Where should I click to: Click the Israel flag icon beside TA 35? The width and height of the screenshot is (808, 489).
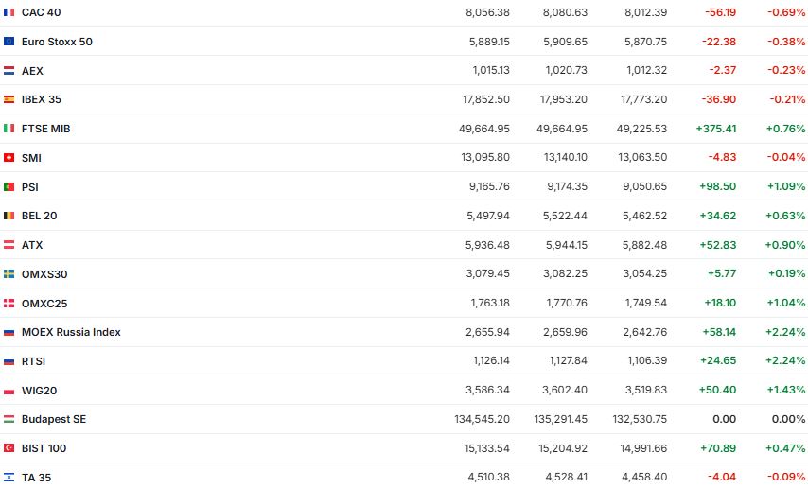click(x=9, y=478)
